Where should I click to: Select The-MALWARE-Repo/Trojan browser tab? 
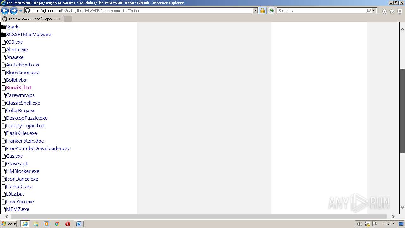31,19
